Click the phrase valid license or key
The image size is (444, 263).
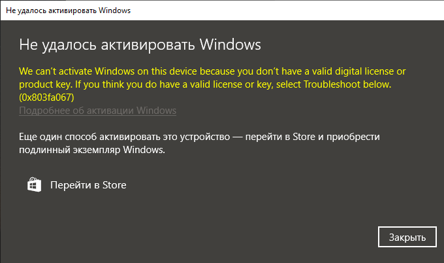coord(231,84)
